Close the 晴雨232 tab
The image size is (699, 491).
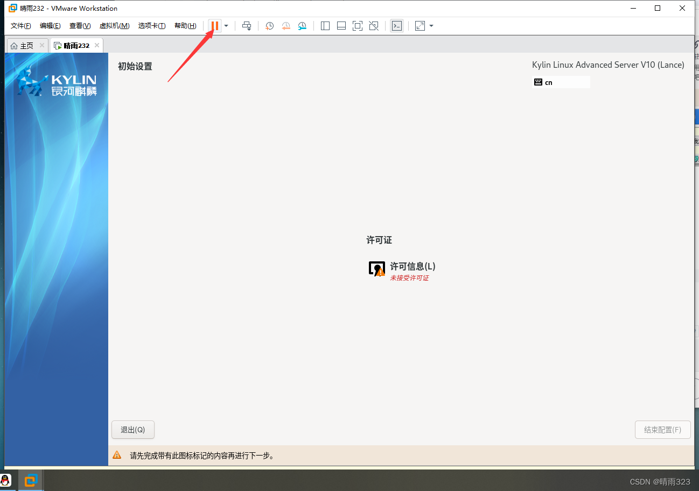point(97,45)
